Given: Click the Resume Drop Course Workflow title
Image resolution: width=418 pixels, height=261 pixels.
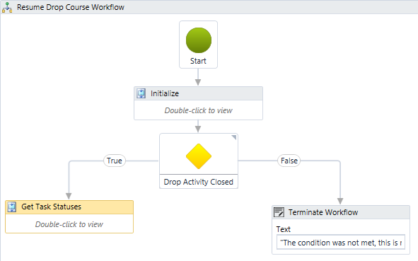Looking at the screenshot, I should point(71,7).
